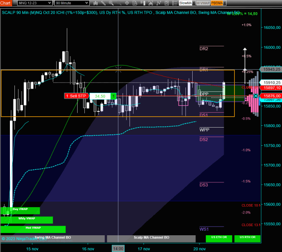Click the -1.5% percent level label
The height and width of the screenshot is (252, 282).
pyautogui.click(x=246, y=181)
